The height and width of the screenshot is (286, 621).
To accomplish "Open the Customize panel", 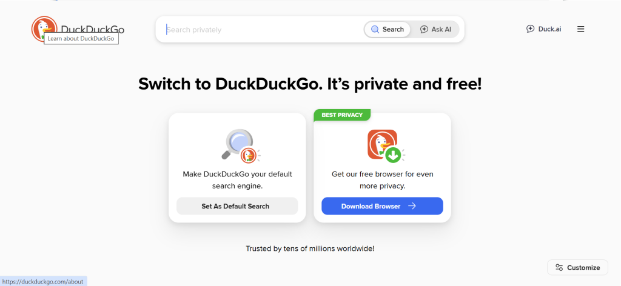I will (577, 267).
